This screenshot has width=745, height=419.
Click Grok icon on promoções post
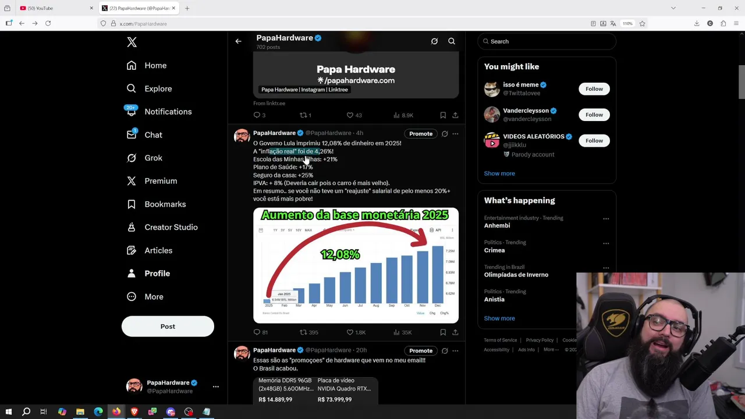point(445,351)
